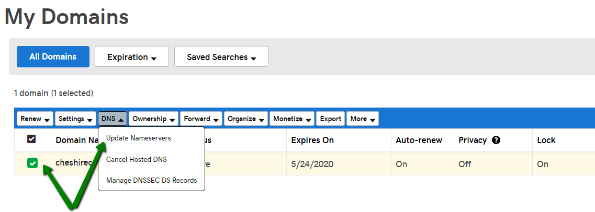Screen dimensions: 595x212
Task: Click the Auto-renew column header
Action: (419, 140)
